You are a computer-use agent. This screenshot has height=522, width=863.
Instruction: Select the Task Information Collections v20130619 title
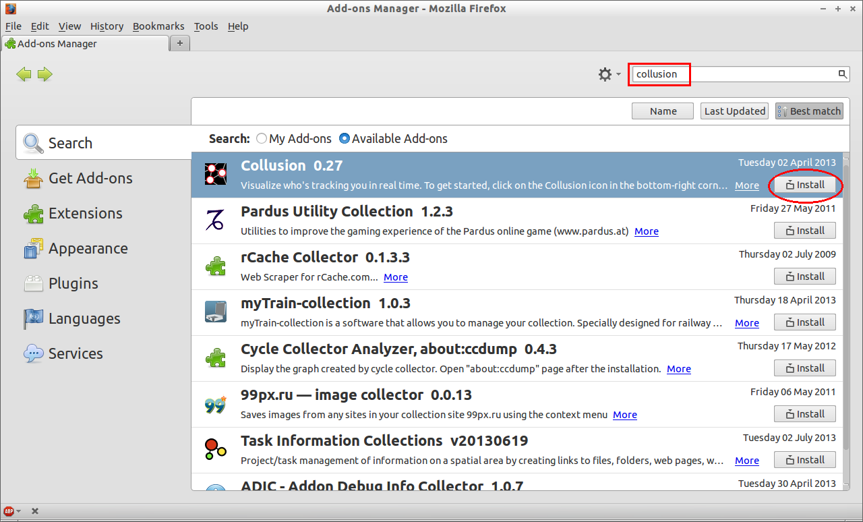384,440
